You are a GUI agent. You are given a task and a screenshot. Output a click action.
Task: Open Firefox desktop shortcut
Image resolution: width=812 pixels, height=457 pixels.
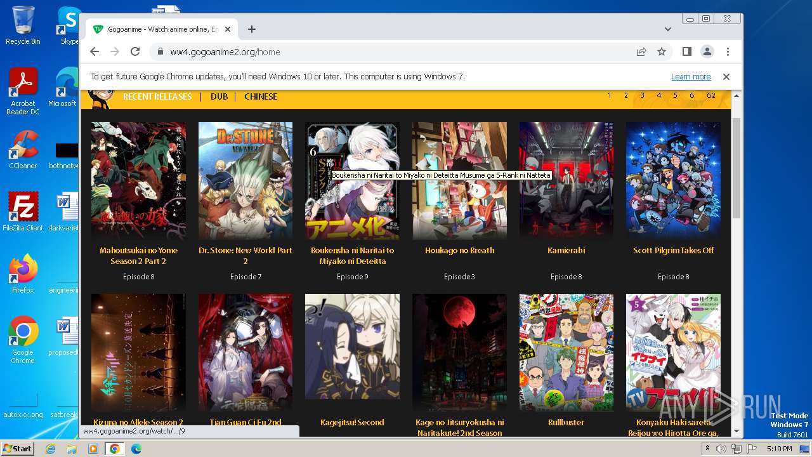pos(23,274)
